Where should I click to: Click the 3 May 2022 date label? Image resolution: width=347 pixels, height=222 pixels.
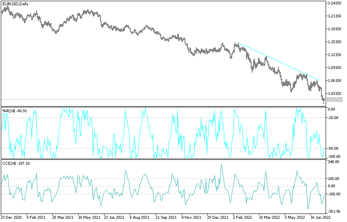click(295, 217)
